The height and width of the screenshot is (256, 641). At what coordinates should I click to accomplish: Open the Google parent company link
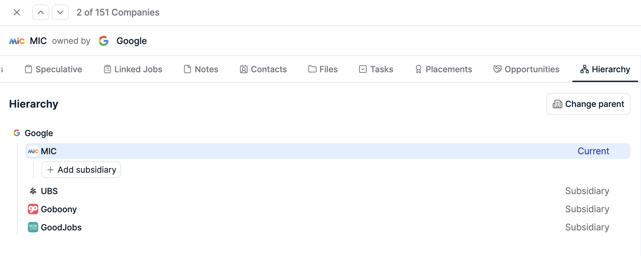tap(132, 41)
